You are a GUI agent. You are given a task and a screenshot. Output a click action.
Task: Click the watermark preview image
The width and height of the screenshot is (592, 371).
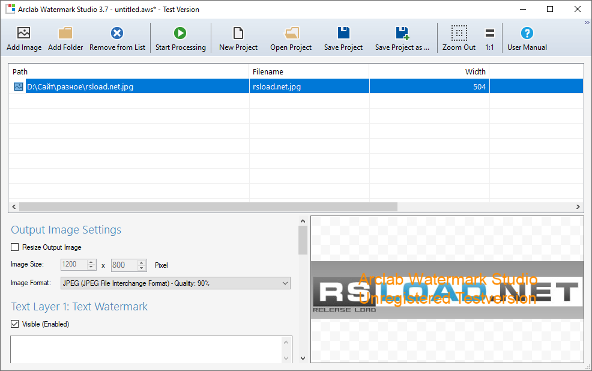pos(447,289)
